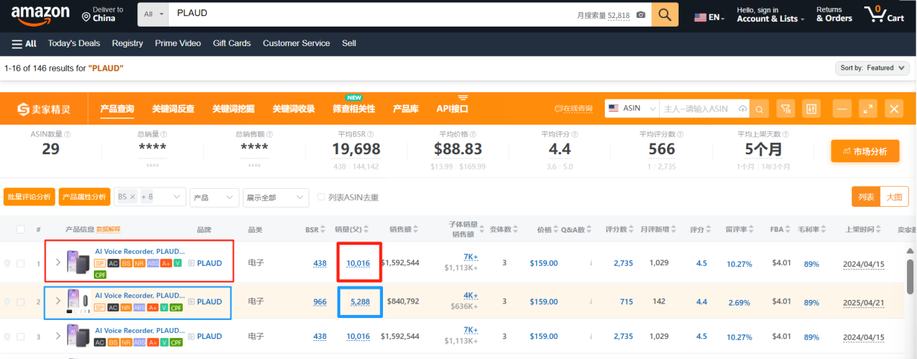Click the Amazon search magnifier button
The image size is (917, 359).
(x=665, y=14)
